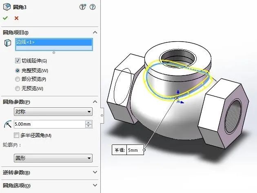Click the resize handle below the edge list
Viewport: 257px width, 193px height.
[54, 53]
